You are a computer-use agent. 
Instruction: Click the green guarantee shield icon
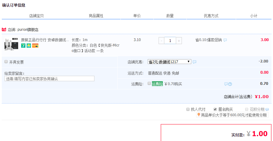pyautogui.click(x=29, y=46)
